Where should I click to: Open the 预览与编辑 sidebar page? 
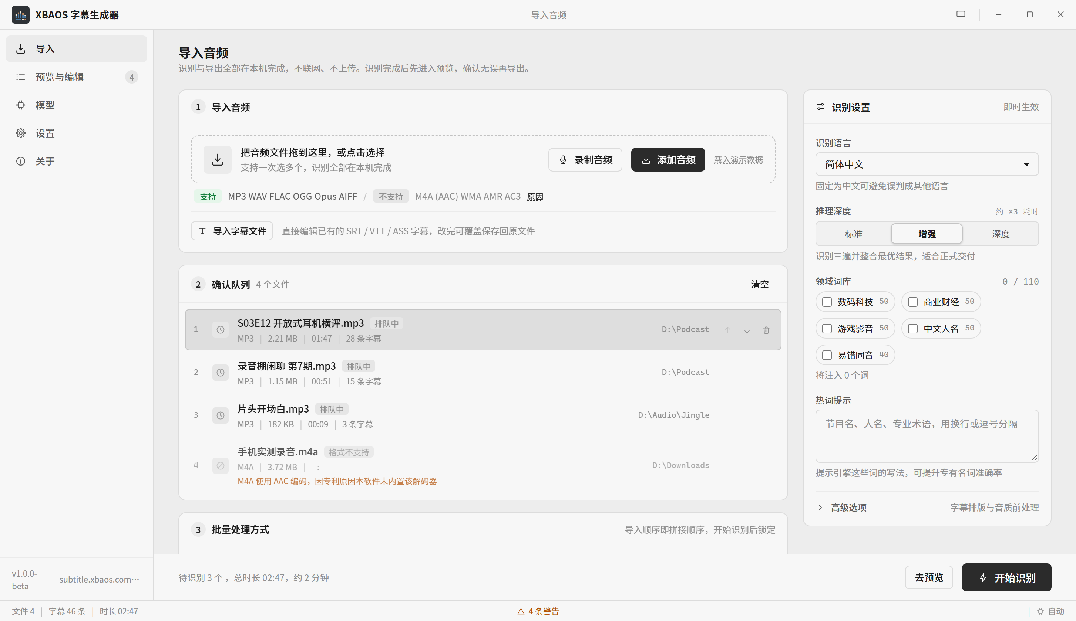76,77
